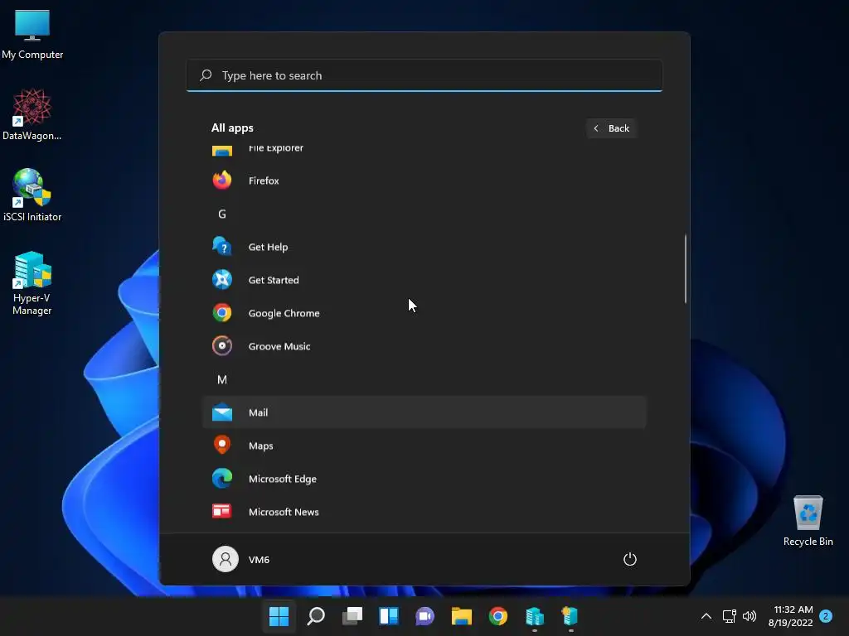
Task: Launch the Maps app
Action: [x=424, y=446]
